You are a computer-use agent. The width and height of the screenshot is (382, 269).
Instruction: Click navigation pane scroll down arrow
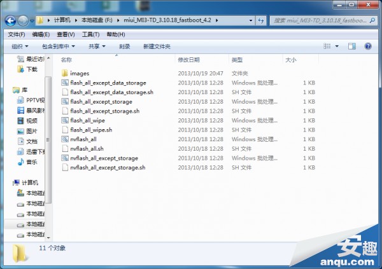[48, 238]
